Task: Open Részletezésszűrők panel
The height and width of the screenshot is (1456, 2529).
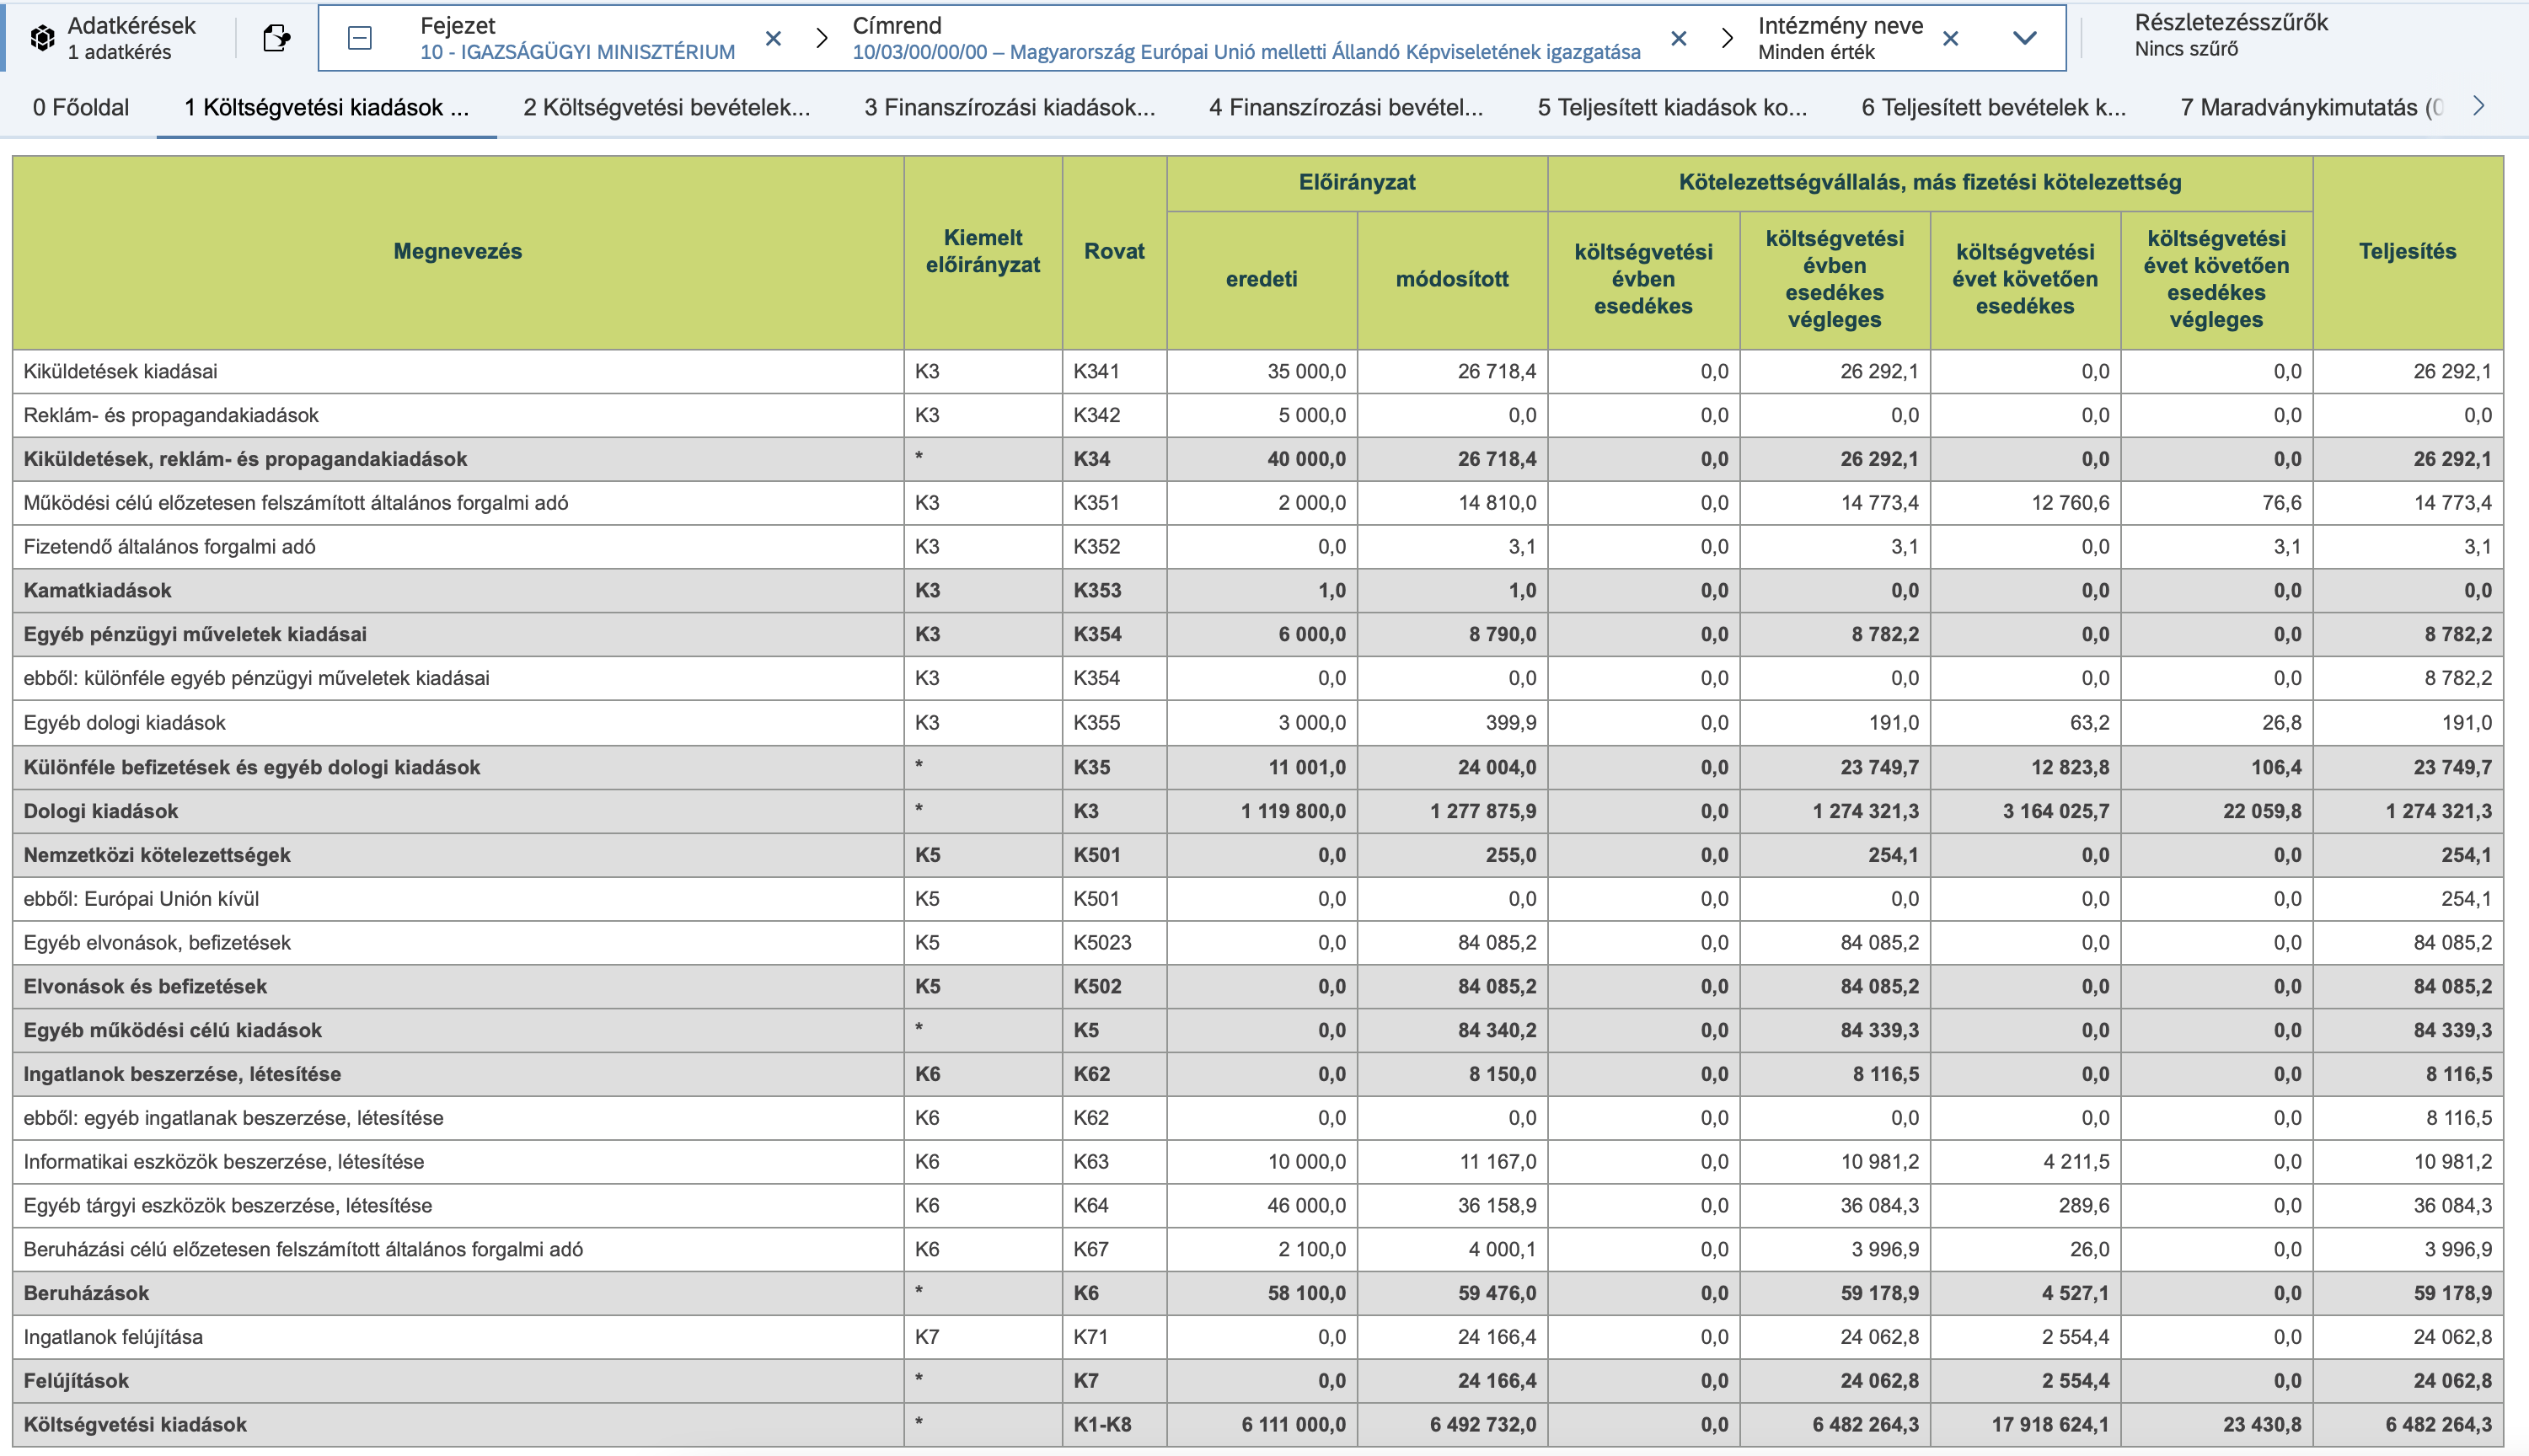Action: tap(2231, 35)
